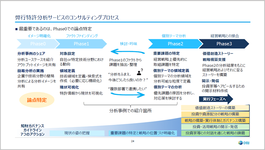Click the right-pointing blue arrow
This screenshot has height=150, width=265.
(128, 95)
